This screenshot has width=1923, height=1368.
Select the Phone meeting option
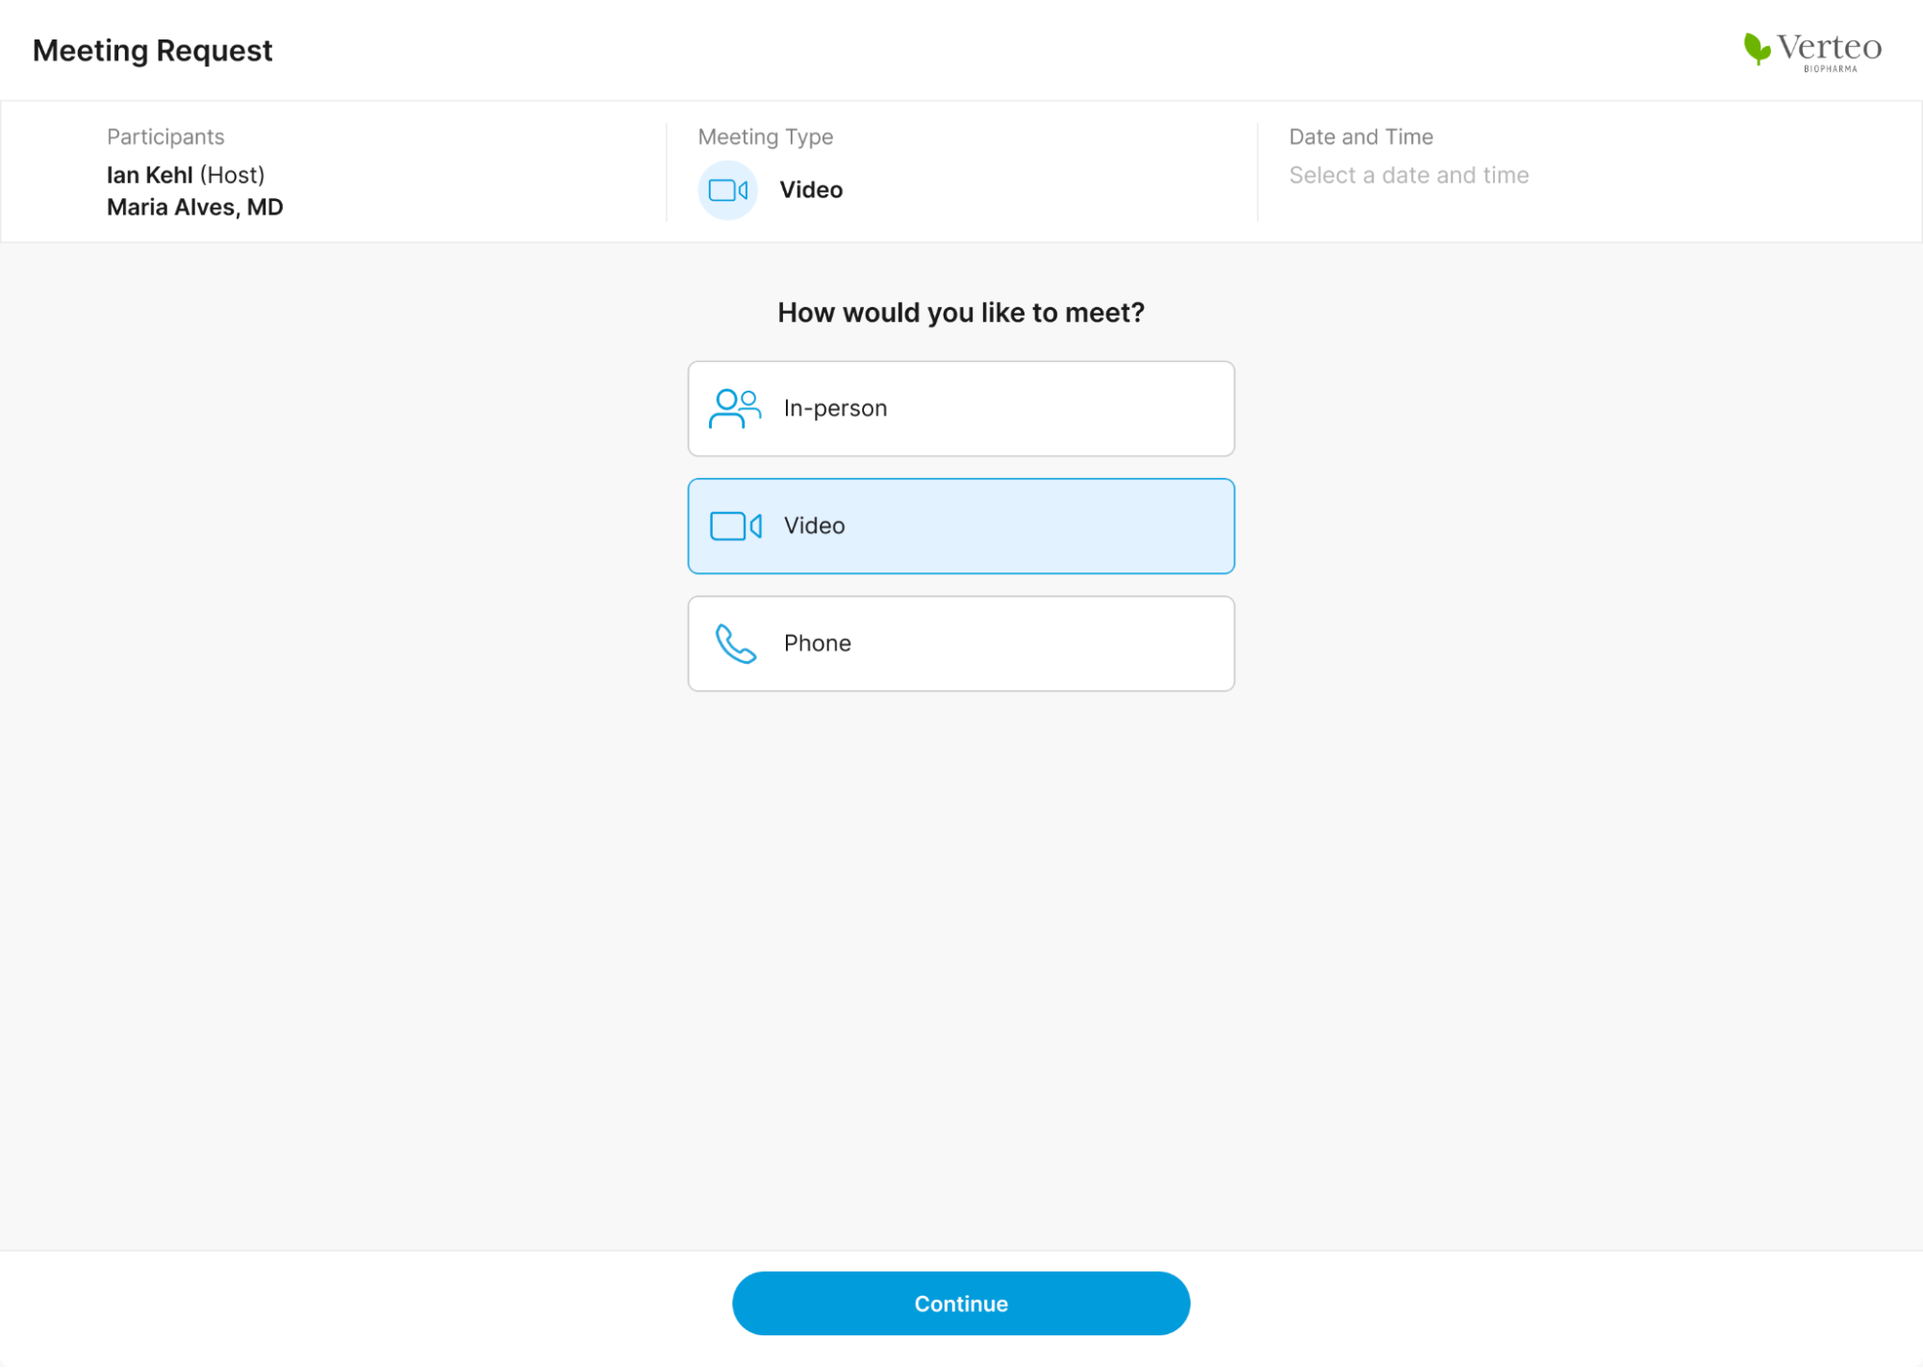click(960, 644)
